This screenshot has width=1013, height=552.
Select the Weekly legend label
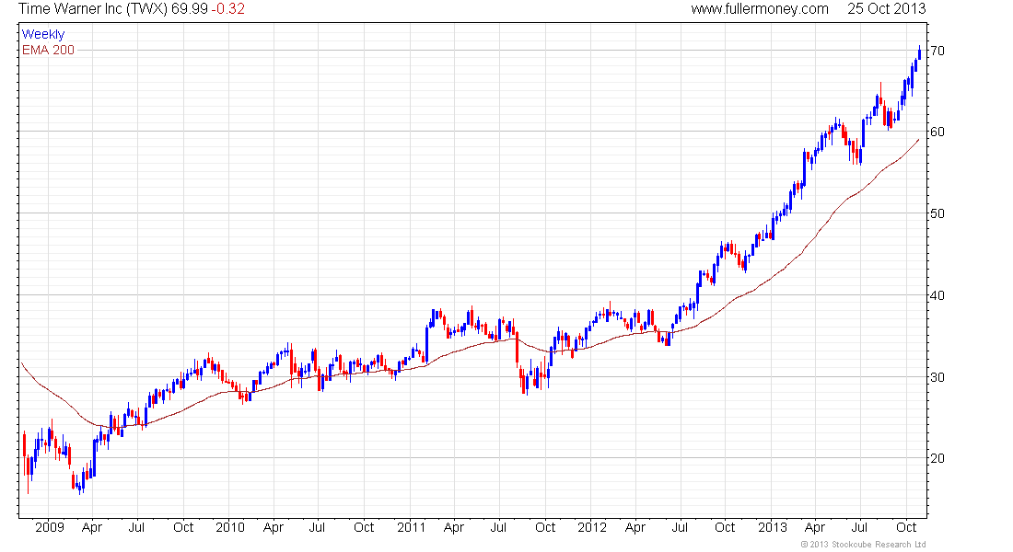coord(43,34)
